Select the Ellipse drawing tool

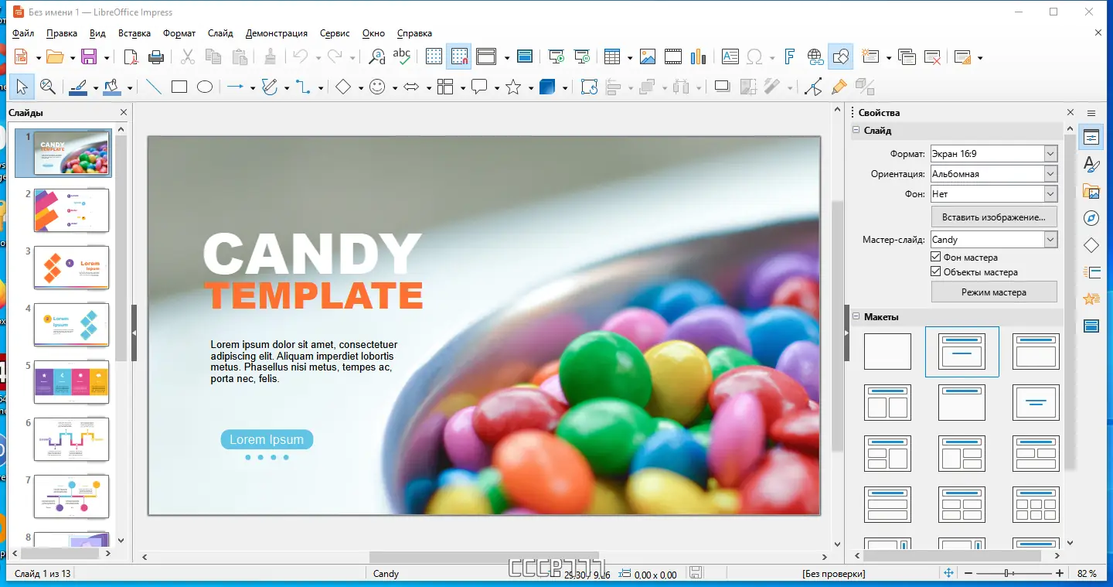click(x=205, y=87)
